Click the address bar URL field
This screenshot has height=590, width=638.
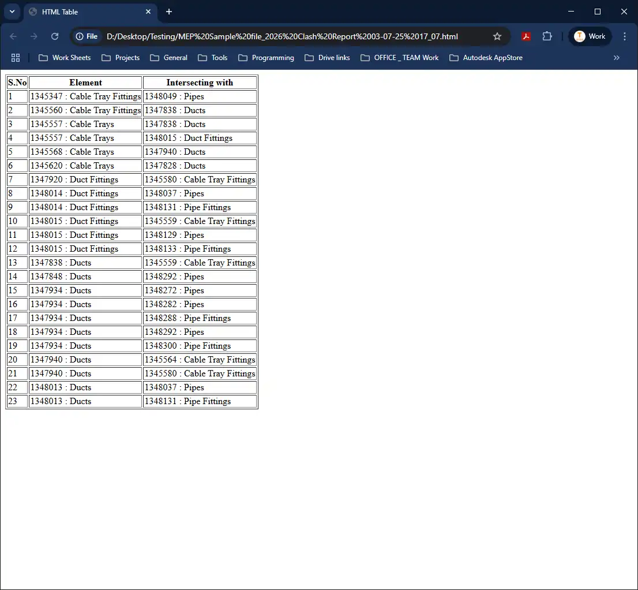click(x=282, y=36)
